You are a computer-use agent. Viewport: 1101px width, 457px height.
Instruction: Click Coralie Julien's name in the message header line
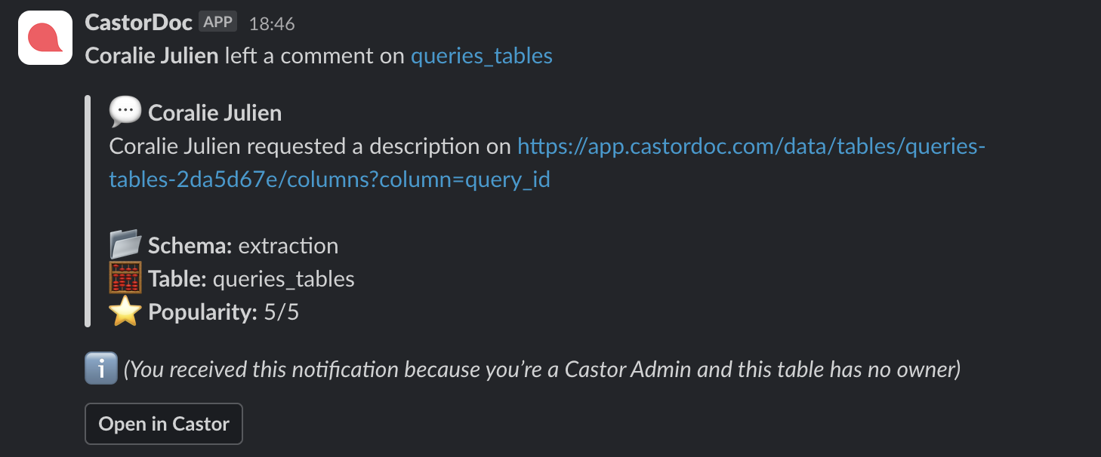click(x=152, y=56)
